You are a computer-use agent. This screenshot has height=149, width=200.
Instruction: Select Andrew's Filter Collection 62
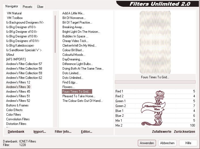pos(24,78)
